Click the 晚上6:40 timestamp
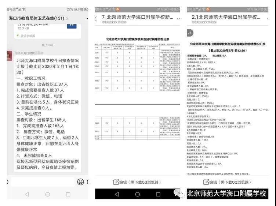This screenshot has width=276, height=206. [x=47, y=45]
